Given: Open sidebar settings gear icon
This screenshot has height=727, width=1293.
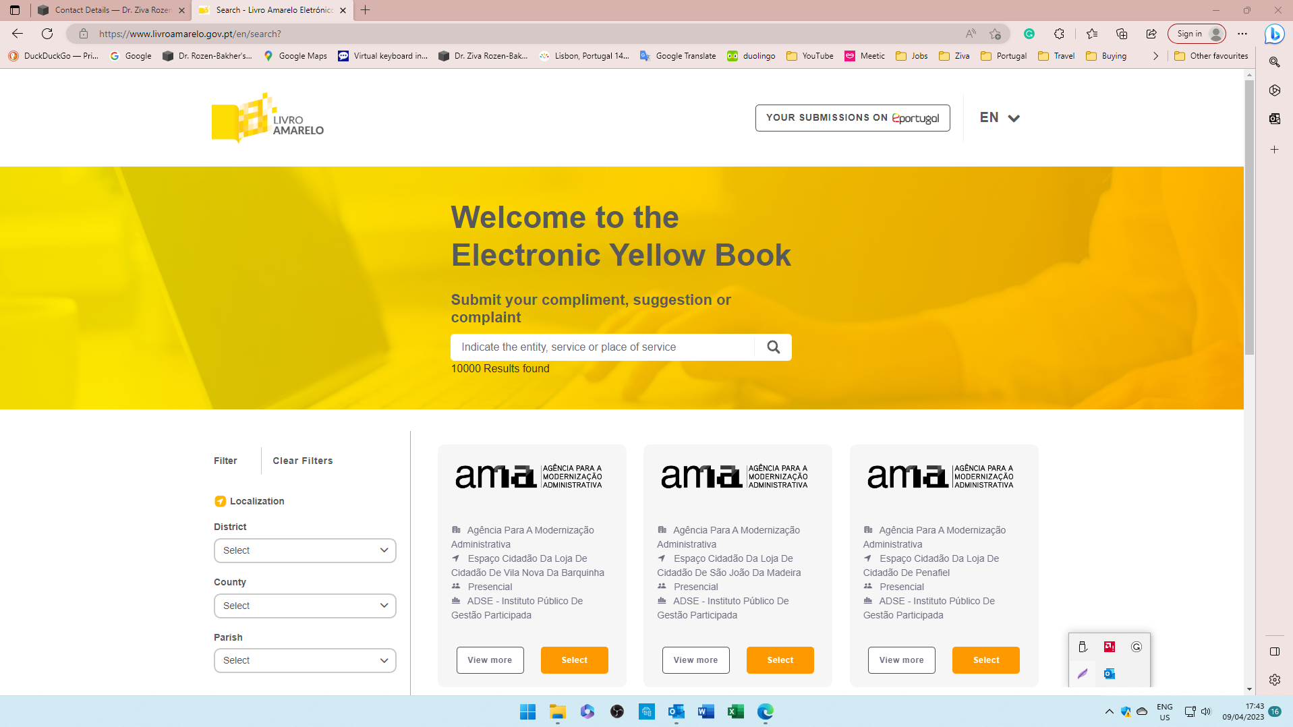Looking at the screenshot, I should tap(1274, 680).
